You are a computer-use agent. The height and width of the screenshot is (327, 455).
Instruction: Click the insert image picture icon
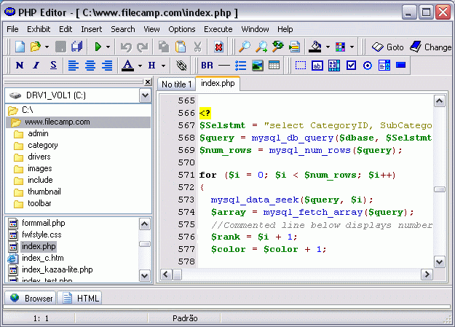(258, 66)
